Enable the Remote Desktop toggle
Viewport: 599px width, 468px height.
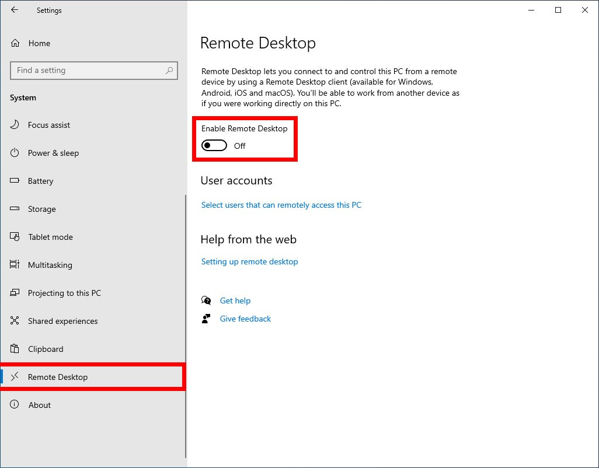214,145
